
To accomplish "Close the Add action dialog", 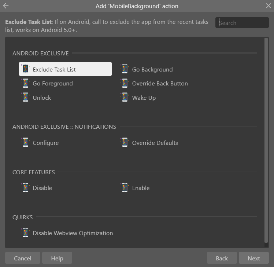I will pos(269,6).
